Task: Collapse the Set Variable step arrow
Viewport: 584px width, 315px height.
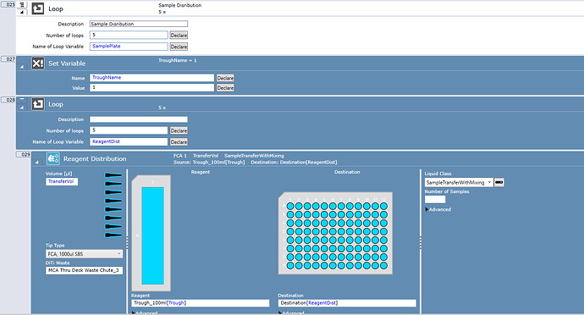Action: tap(22, 67)
